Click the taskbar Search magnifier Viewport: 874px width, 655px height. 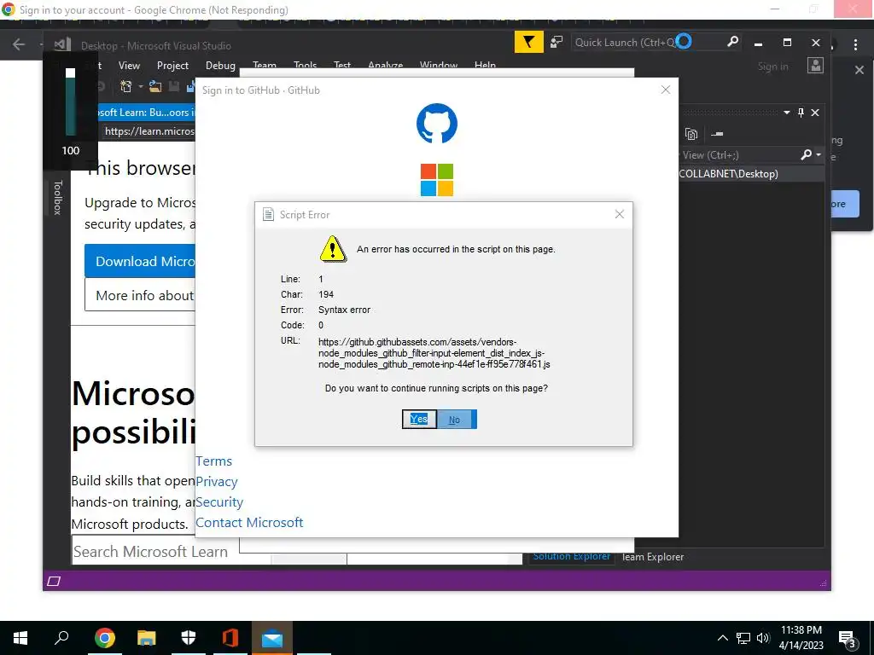61,638
